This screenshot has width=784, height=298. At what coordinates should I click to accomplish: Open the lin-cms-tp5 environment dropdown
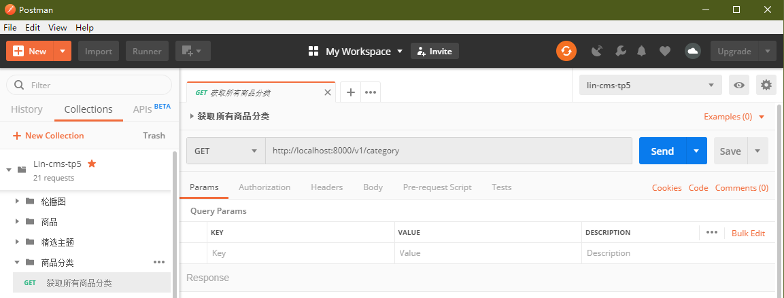[649, 85]
